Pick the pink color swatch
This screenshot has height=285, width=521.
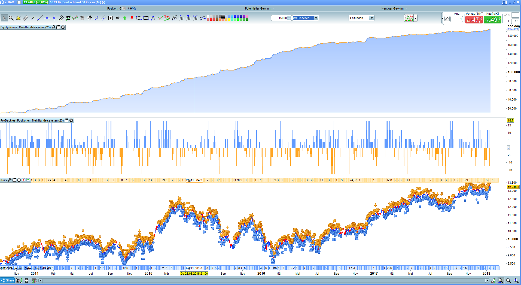[247, 17]
